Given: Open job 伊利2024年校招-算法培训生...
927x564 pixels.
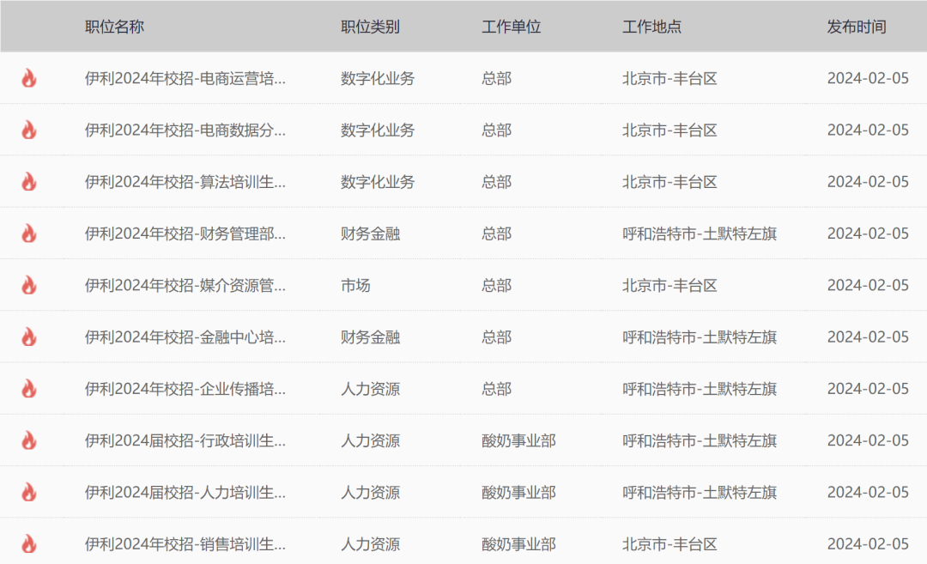Looking at the screenshot, I should 185,181.
